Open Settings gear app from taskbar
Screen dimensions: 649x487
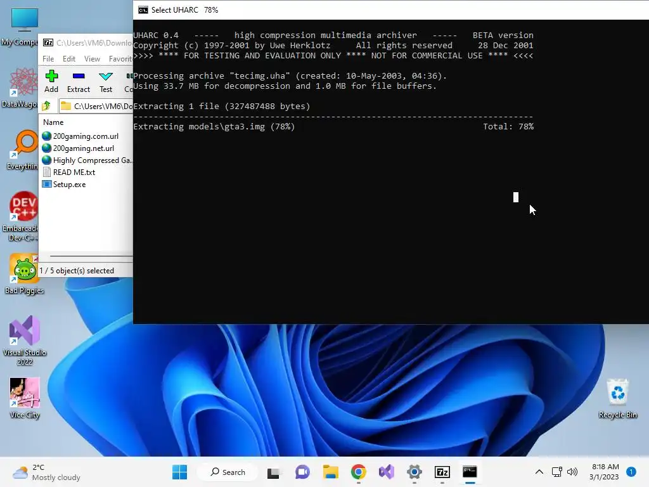point(414,472)
